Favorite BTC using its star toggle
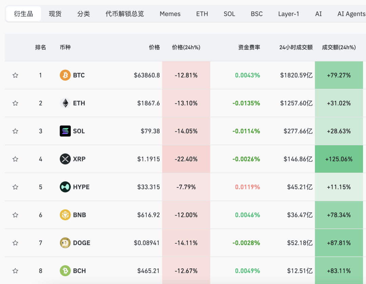 tap(15, 75)
